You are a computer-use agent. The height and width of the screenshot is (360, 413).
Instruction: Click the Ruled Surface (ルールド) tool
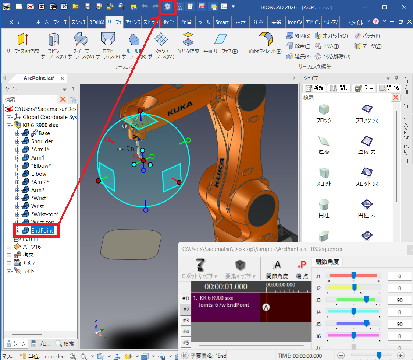click(x=134, y=45)
